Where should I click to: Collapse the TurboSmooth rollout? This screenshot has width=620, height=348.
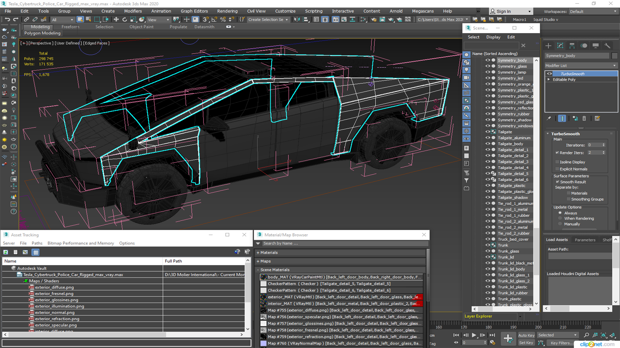[x=548, y=133]
